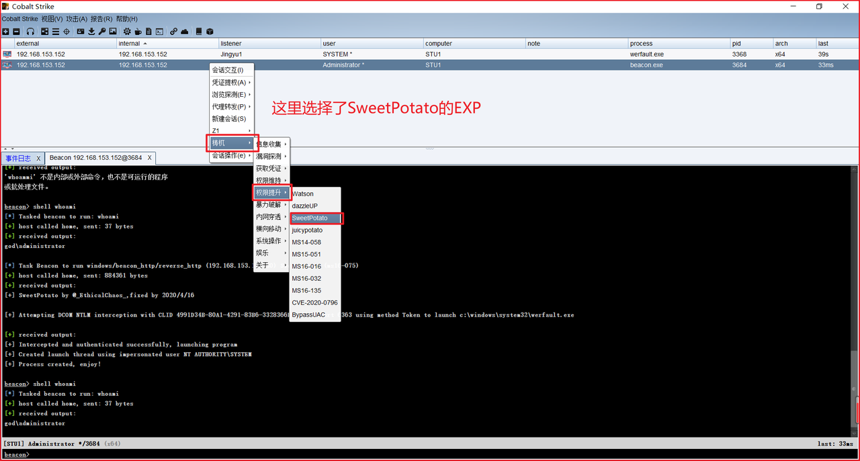Open Downloaded Files via download arrow icon
This screenshot has height=461, width=860.
tap(91, 32)
